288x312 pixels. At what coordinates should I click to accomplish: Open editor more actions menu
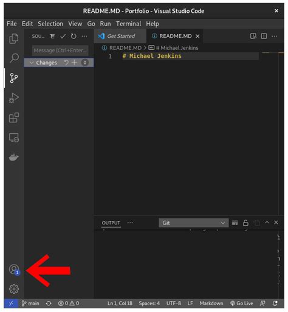[275, 36]
